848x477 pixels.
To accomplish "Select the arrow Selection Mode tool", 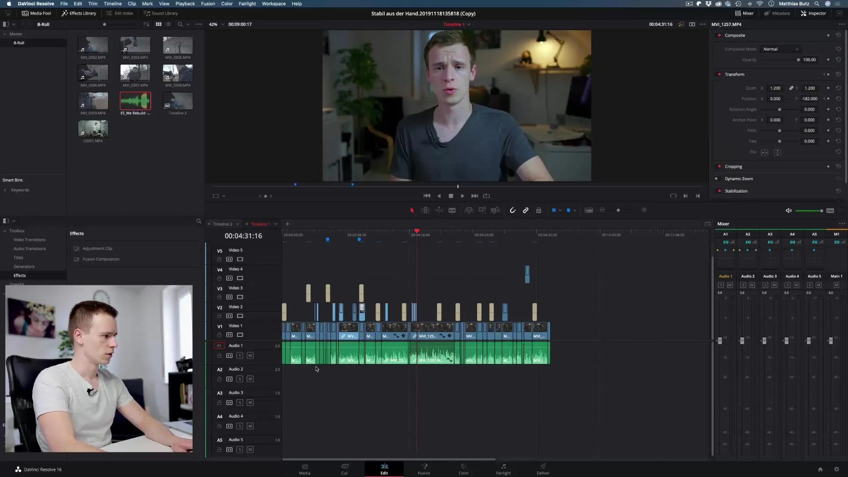I will [x=412, y=210].
